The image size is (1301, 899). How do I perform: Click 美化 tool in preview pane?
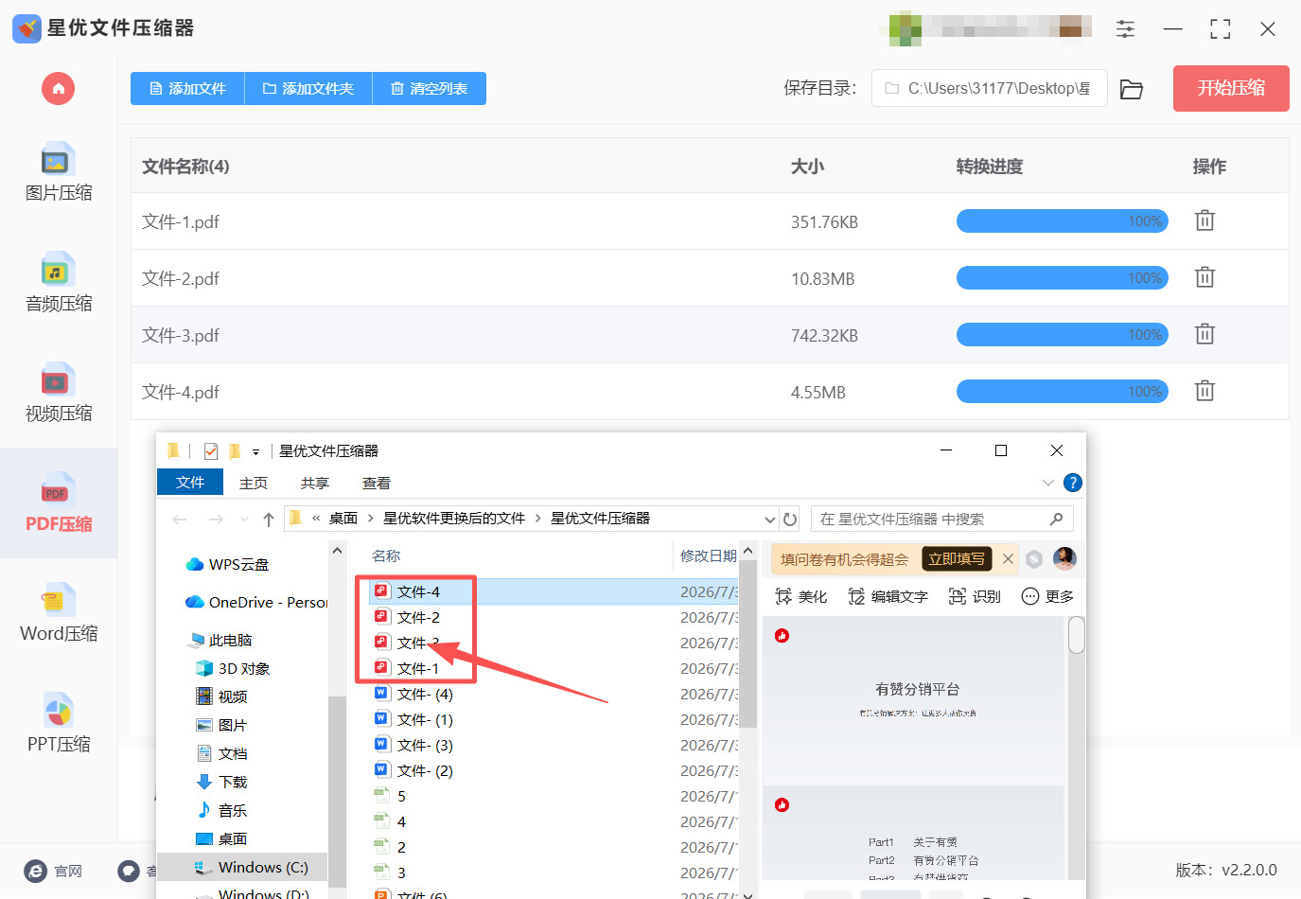800,596
